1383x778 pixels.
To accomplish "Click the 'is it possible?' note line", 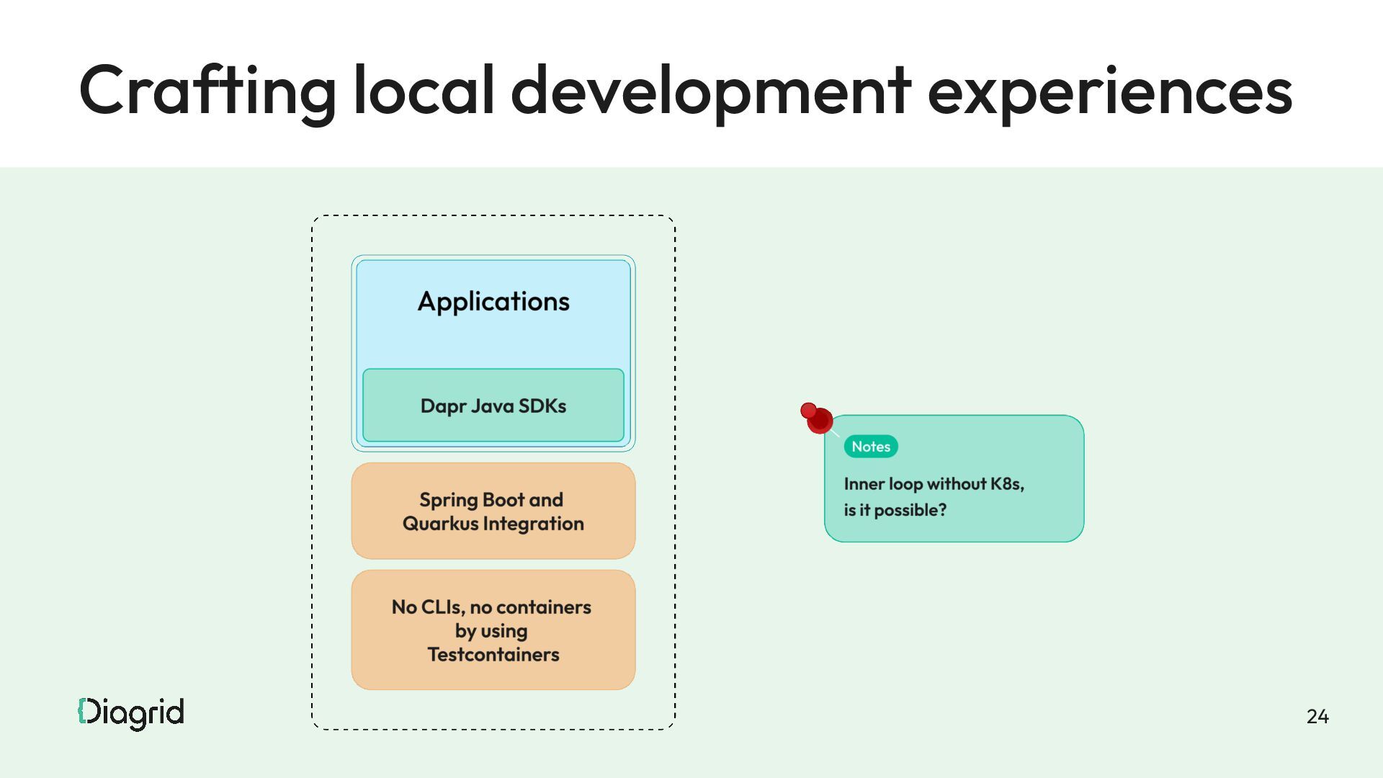I will coord(895,510).
